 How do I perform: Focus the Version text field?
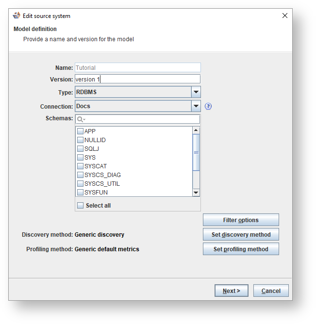[x=138, y=80]
